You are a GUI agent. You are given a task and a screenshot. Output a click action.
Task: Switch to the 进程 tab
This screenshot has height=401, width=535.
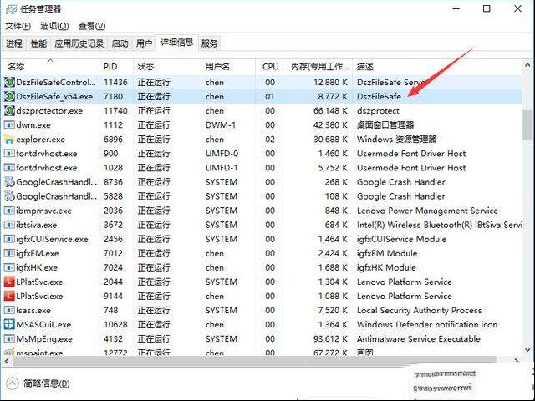point(14,43)
